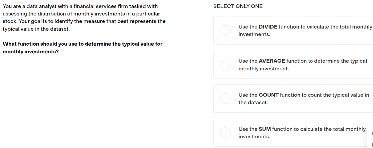Screen dimensions: 373x148
Task: Click the bold word SUM
Action: 265,129
